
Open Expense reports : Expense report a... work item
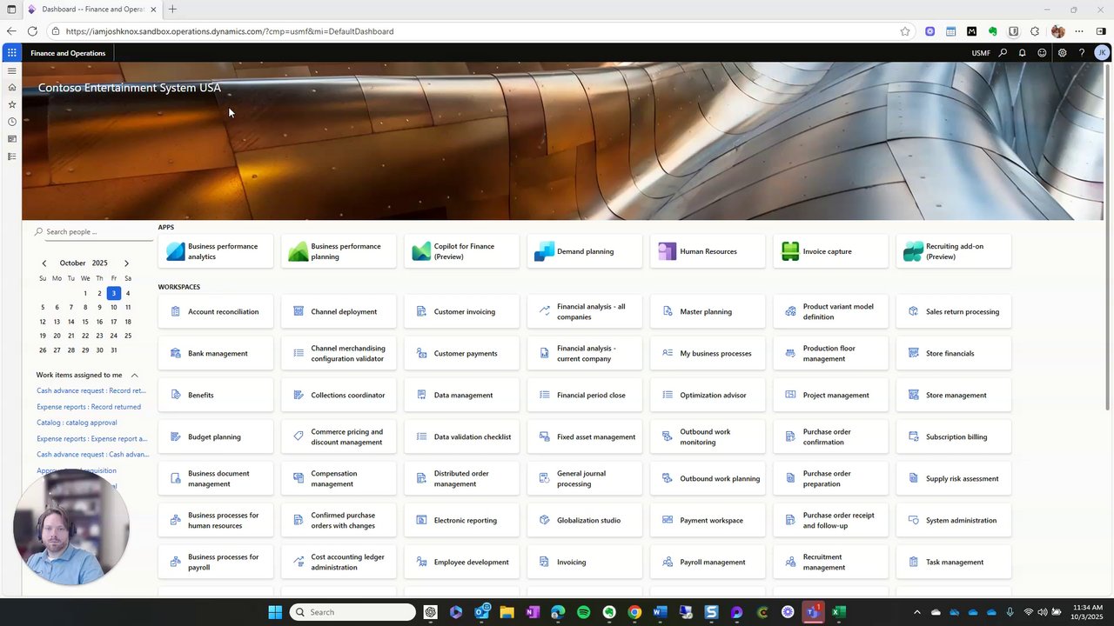[92, 438]
